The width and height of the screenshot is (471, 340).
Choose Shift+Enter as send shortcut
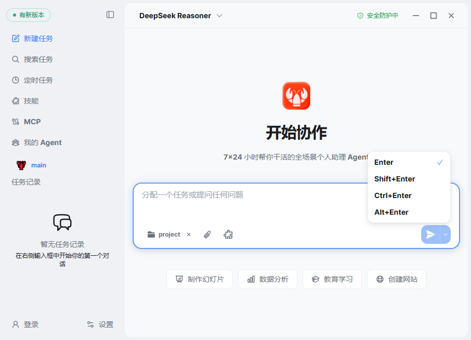[409, 179]
